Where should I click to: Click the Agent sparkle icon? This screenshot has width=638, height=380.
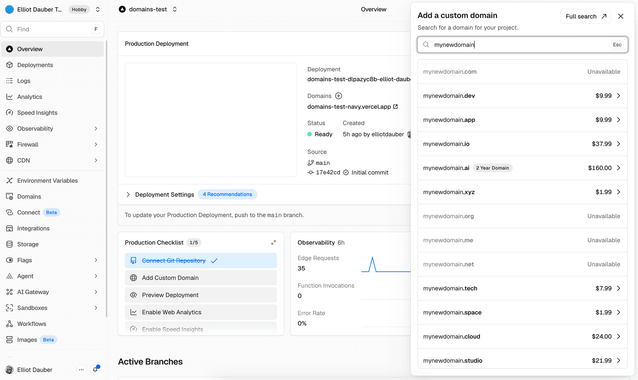pos(10,276)
